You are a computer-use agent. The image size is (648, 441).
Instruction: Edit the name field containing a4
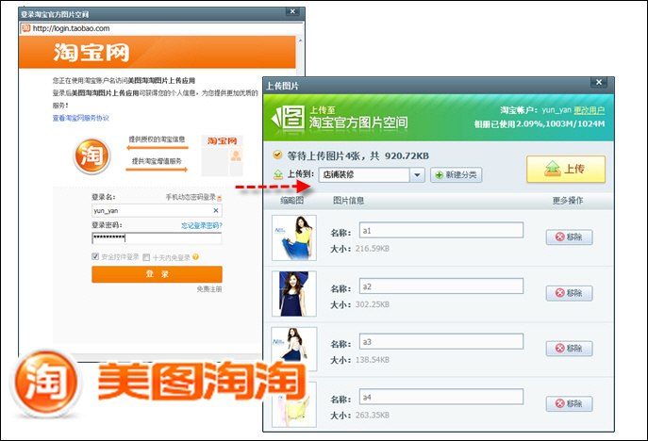(440, 397)
